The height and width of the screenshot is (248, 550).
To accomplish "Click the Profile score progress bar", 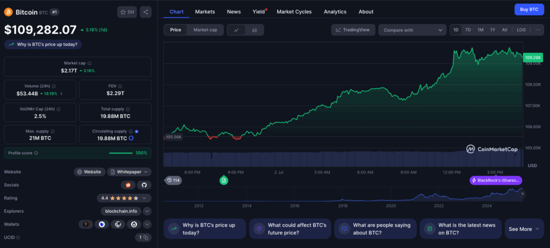I will click(x=121, y=153).
